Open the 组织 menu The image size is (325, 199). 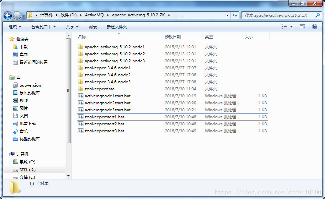(15, 27)
